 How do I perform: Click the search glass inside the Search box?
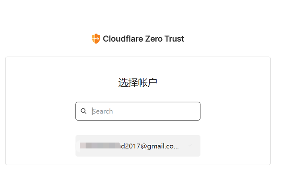[x=84, y=111]
